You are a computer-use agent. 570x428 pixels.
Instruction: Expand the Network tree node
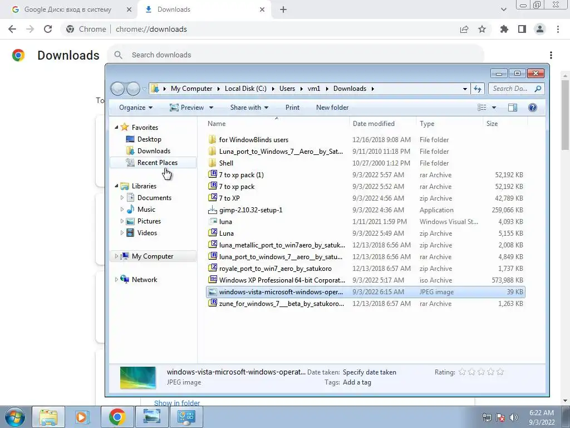116,280
